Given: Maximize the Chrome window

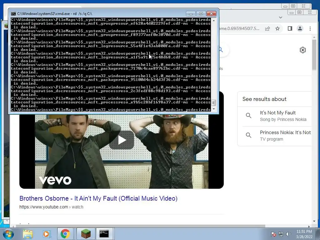Looking at the screenshot, I should [x=299, y=12].
